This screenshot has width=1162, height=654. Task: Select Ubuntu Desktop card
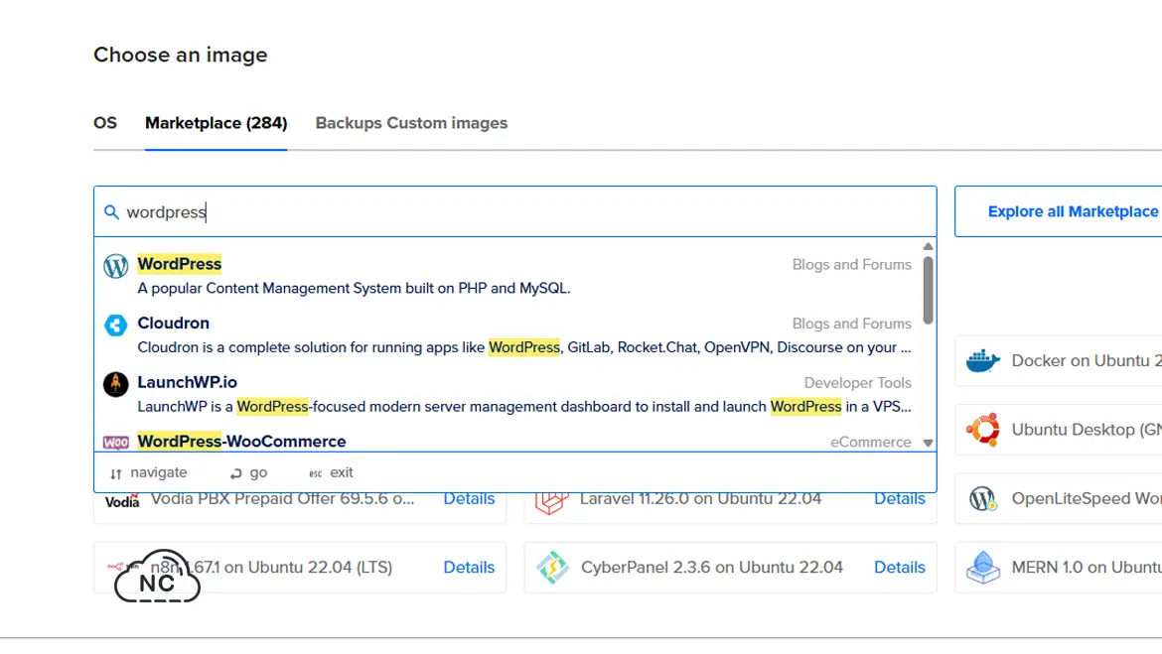click(x=1059, y=430)
